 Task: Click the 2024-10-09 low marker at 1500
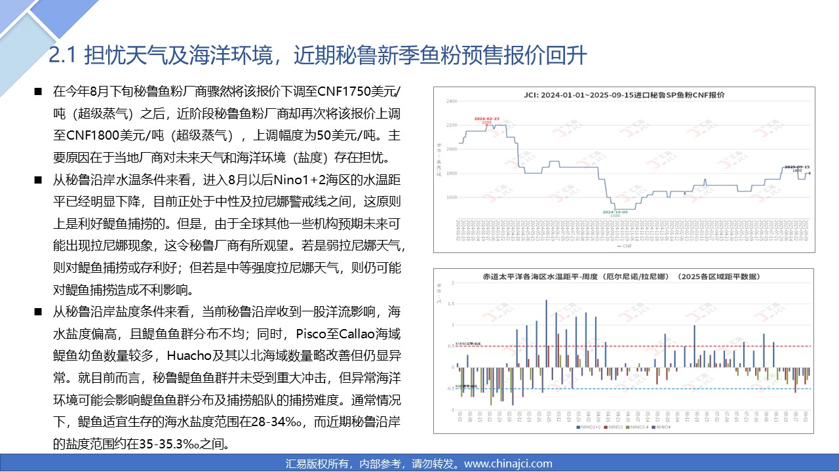coord(615,208)
